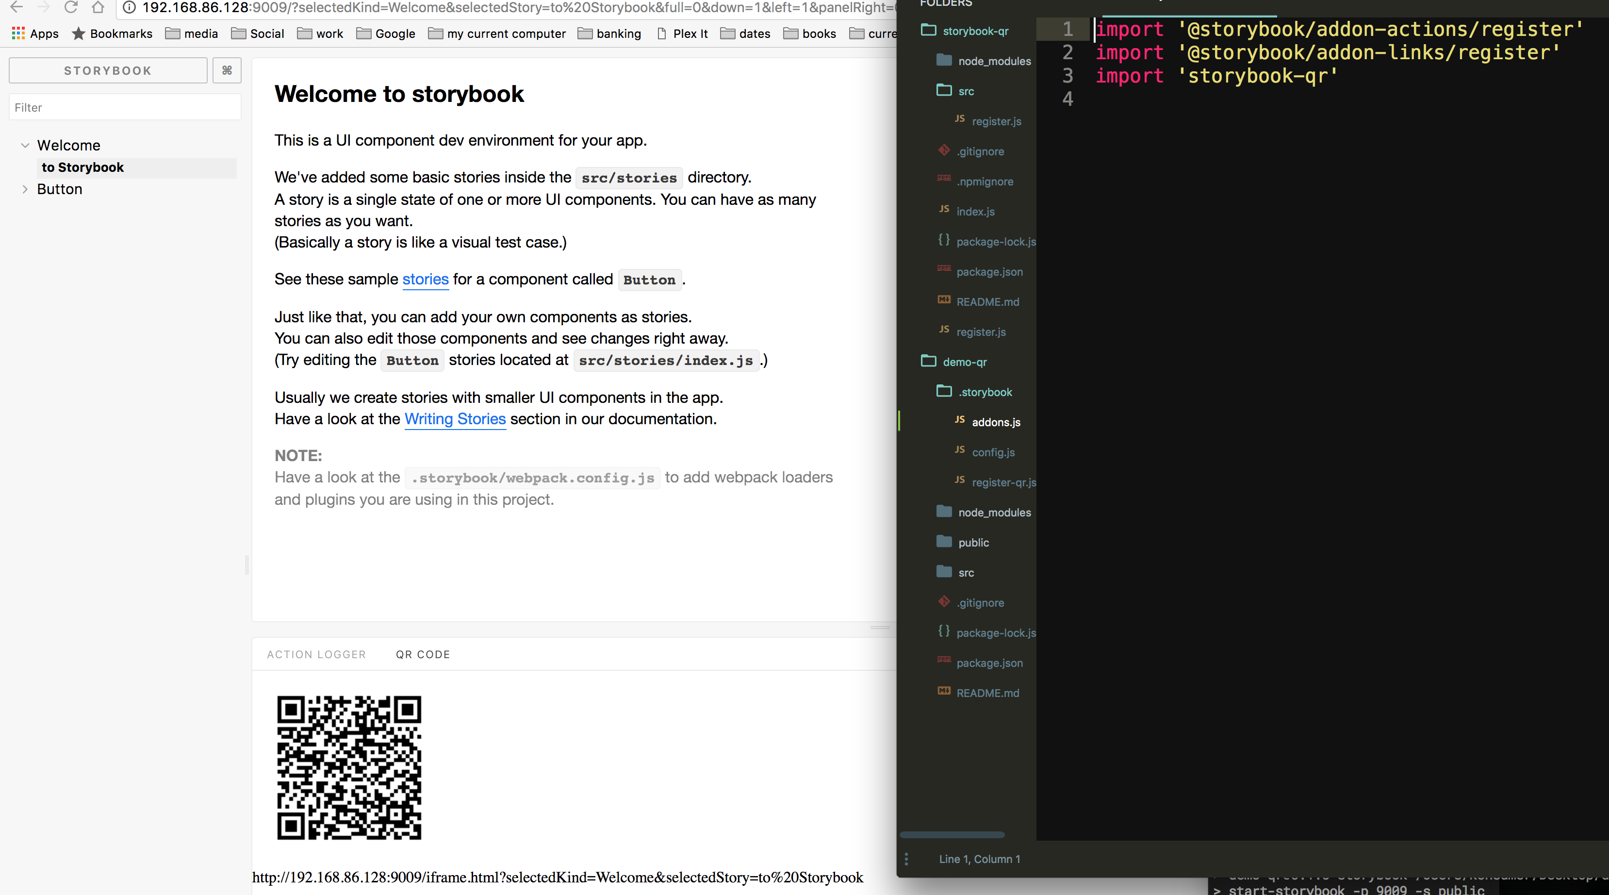Click the sidebar horizontal scrollbar in editor

click(x=952, y=835)
